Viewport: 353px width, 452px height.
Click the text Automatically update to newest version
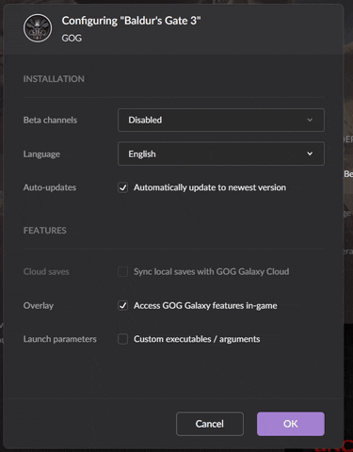point(210,187)
